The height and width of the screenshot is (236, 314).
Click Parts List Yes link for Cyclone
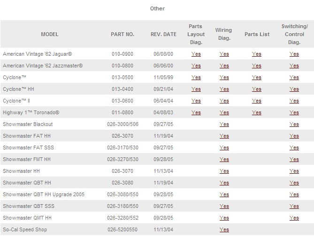[256, 77]
